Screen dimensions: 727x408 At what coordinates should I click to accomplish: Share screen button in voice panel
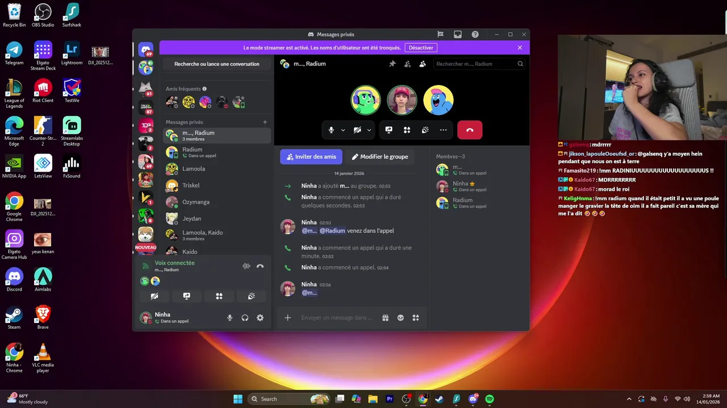click(x=187, y=296)
